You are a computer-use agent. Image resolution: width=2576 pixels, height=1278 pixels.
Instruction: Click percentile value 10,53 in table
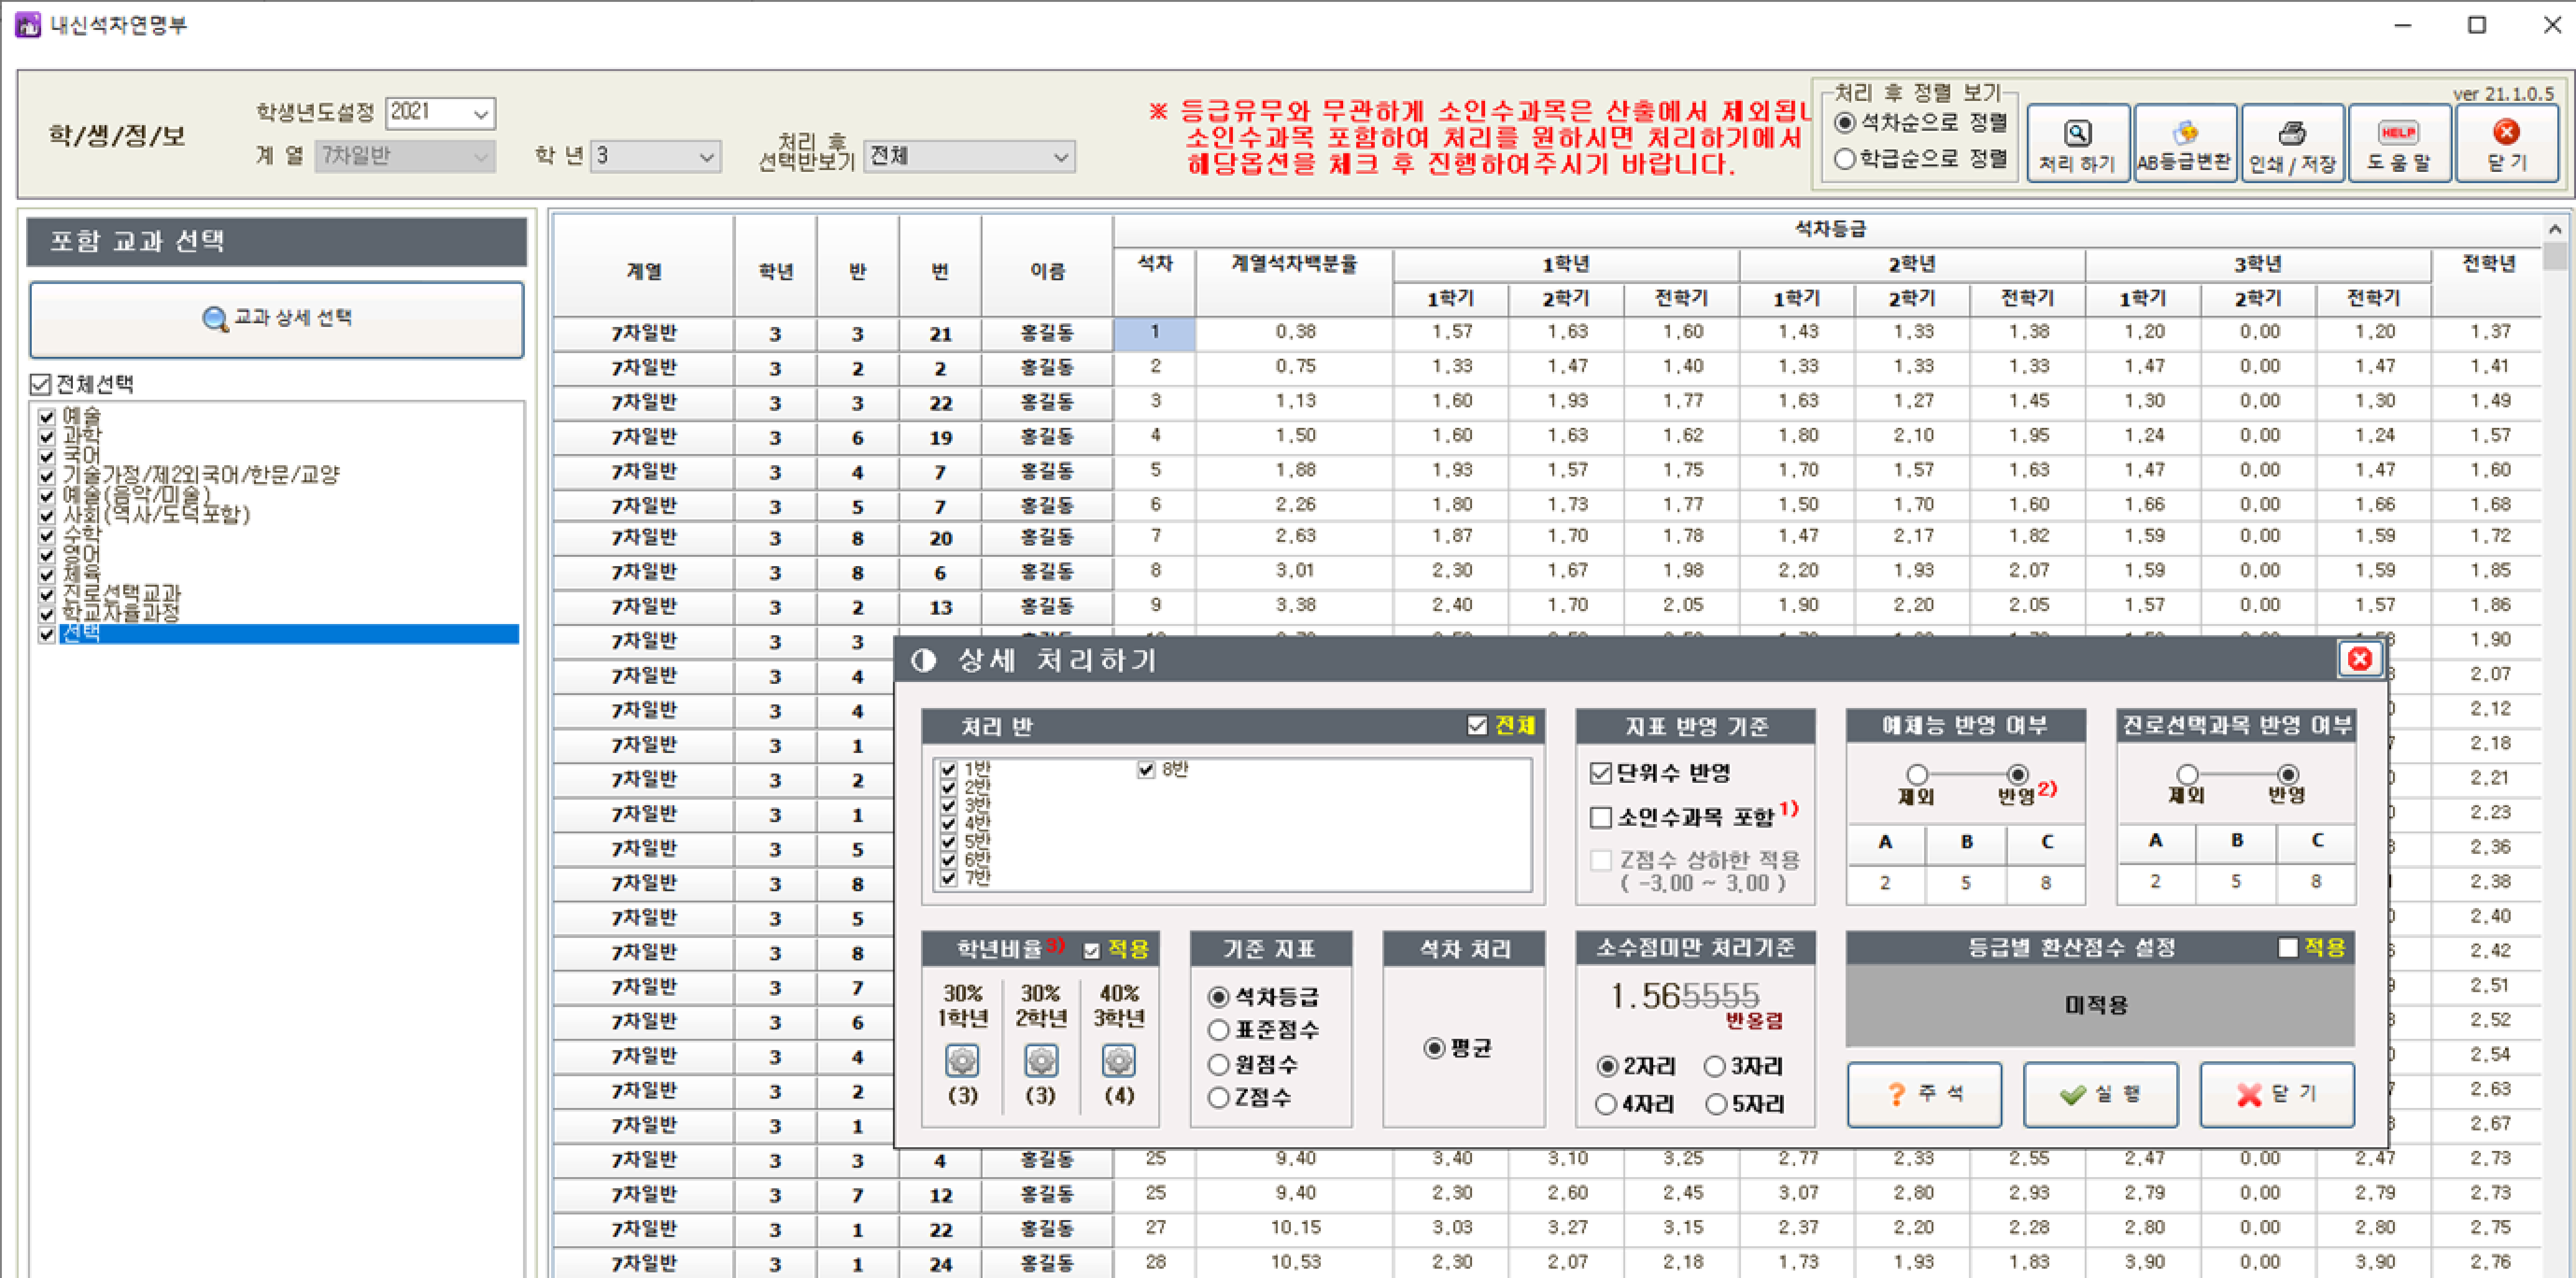click(1296, 1262)
